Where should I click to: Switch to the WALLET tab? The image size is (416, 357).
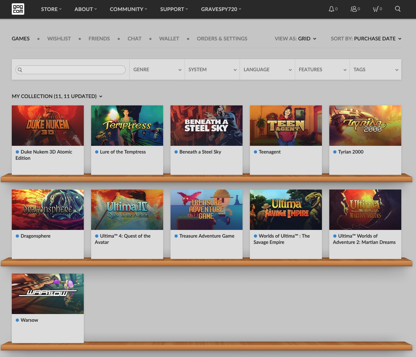click(x=169, y=39)
